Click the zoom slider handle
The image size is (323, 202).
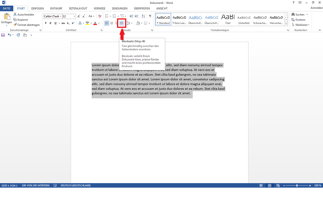click(x=297, y=186)
